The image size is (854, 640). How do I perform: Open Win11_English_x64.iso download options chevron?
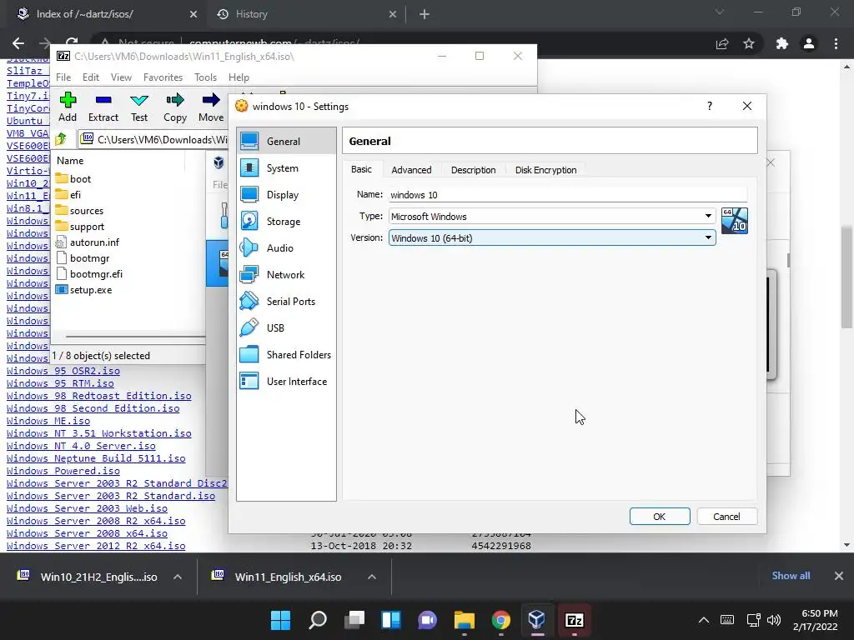click(372, 577)
